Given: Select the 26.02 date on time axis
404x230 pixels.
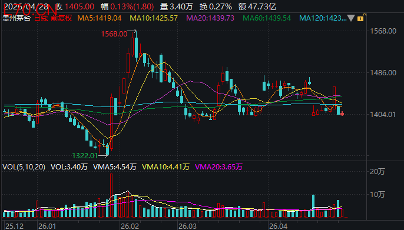Looking at the screenshot, I should point(130,226).
